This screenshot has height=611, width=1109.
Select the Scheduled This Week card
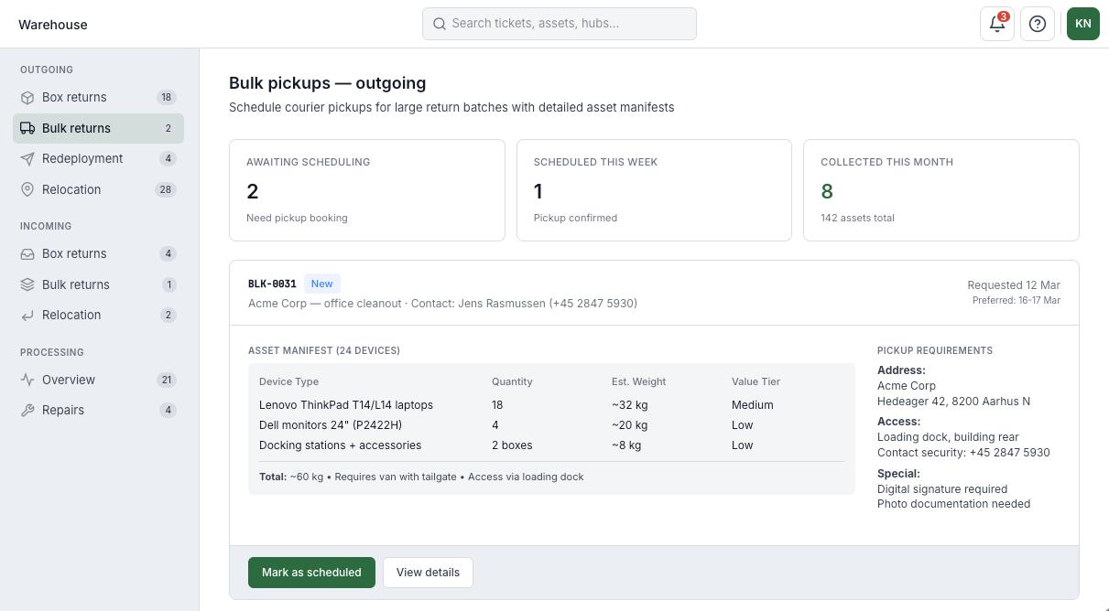(x=654, y=190)
